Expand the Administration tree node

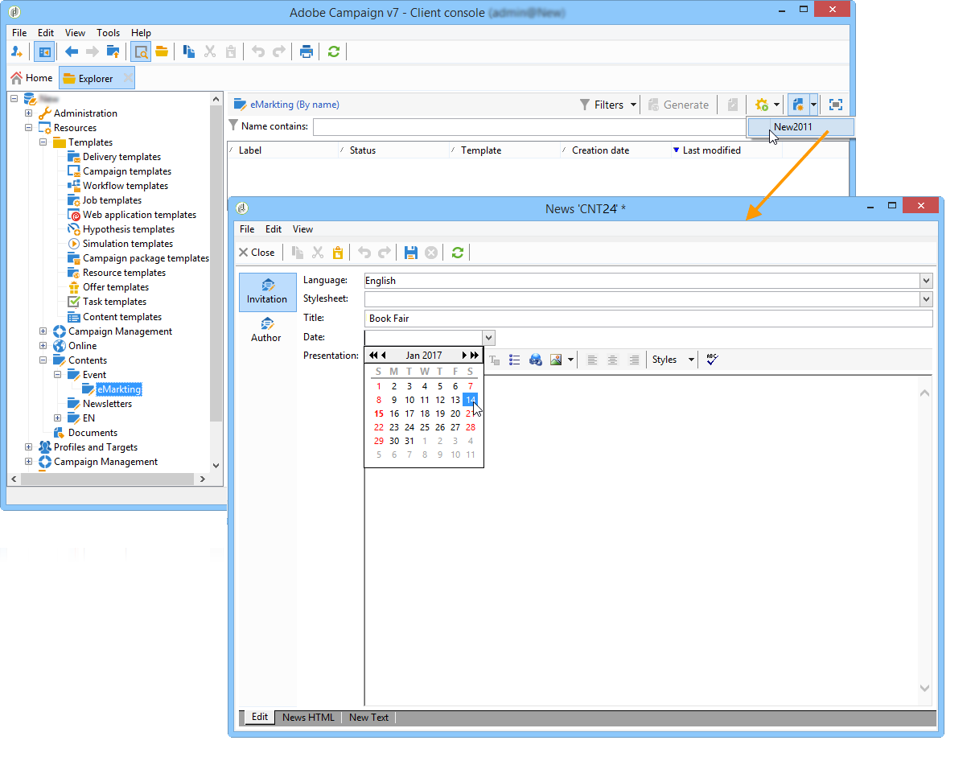tap(29, 113)
